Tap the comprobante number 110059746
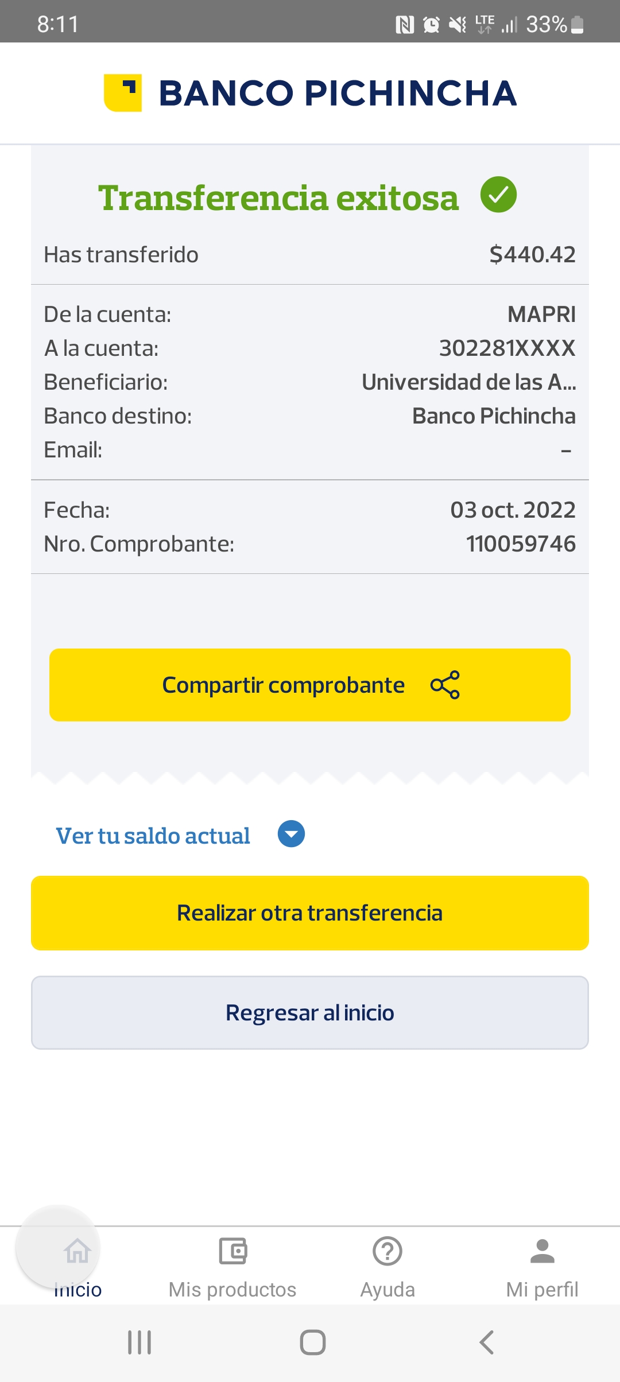 [521, 544]
